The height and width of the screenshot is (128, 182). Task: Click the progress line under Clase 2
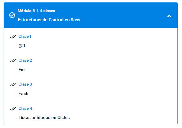click(13, 72)
